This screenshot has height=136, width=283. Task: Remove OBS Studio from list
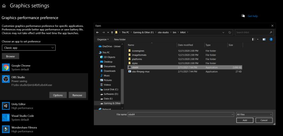pos(77,95)
